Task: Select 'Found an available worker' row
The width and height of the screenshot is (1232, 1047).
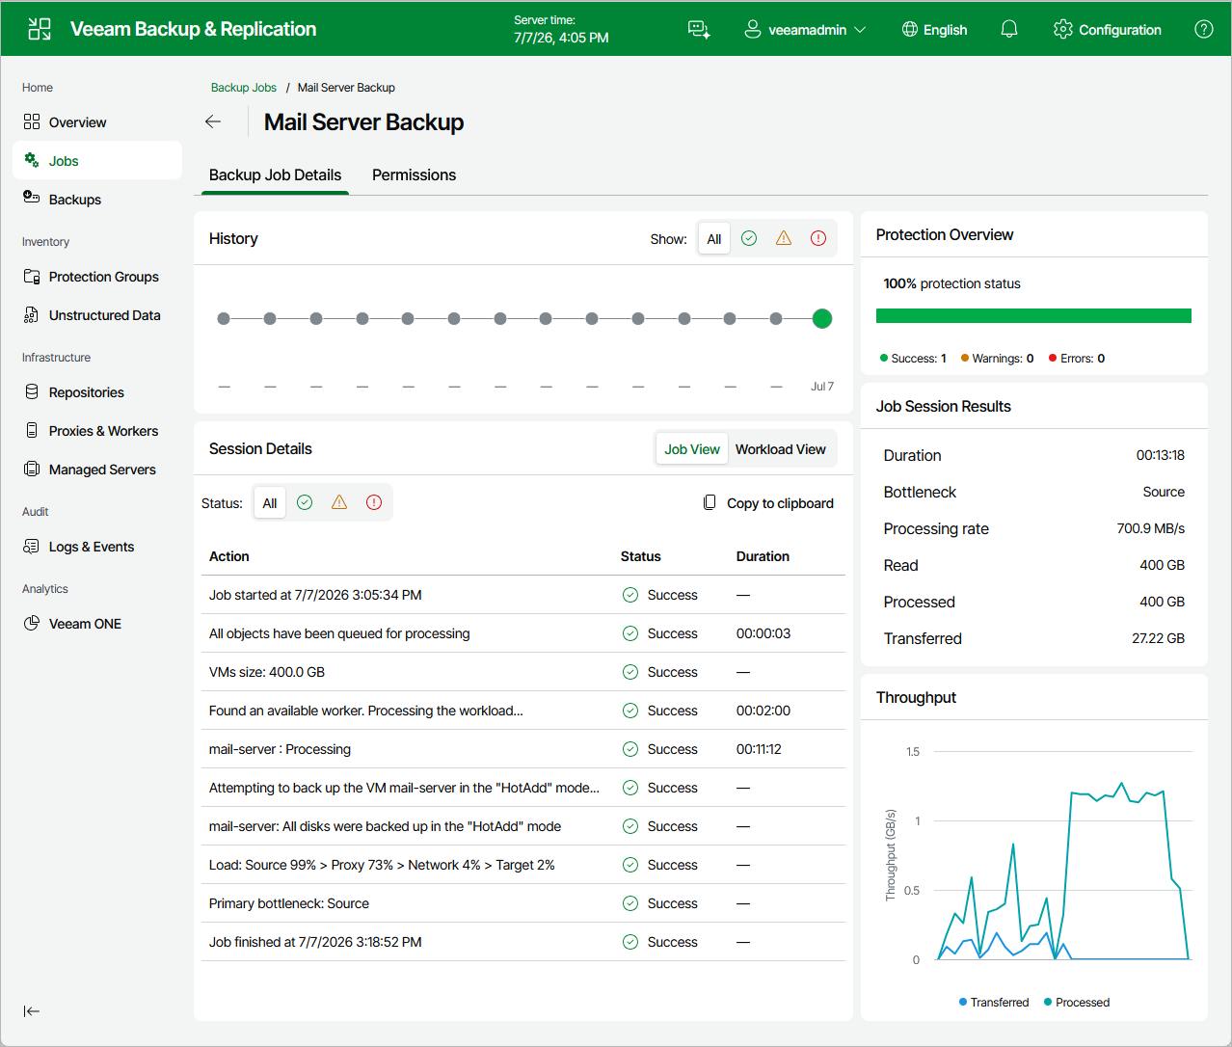Action: click(x=523, y=711)
